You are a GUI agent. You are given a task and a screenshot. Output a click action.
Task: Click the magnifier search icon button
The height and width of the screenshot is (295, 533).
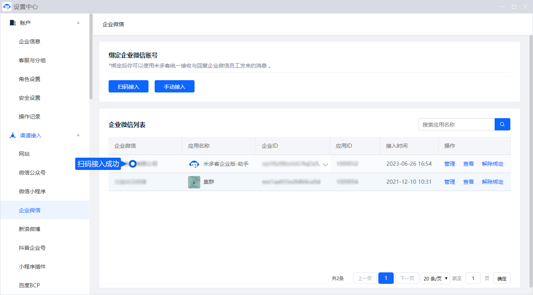click(x=502, y=124)
